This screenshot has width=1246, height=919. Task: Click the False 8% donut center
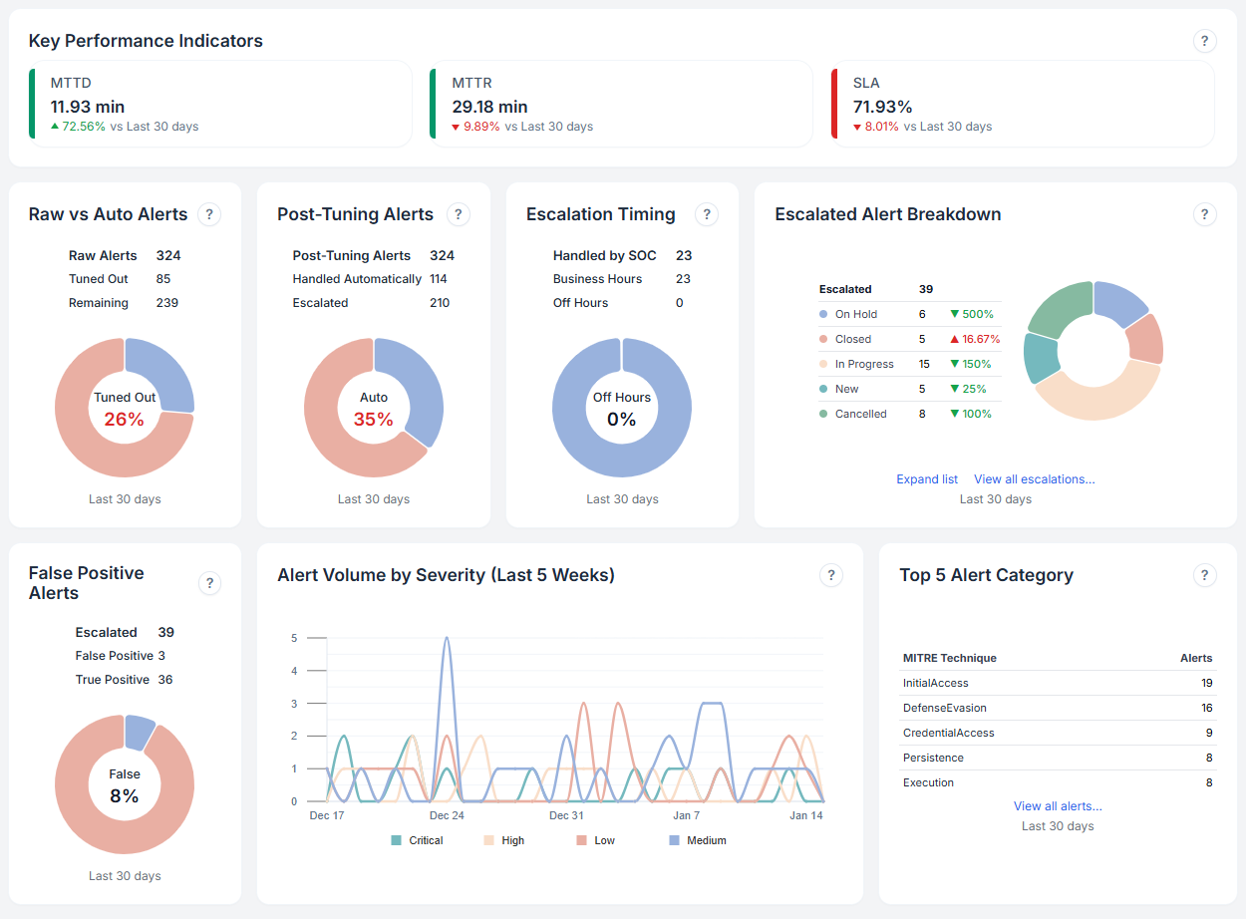tap(125, 785)
